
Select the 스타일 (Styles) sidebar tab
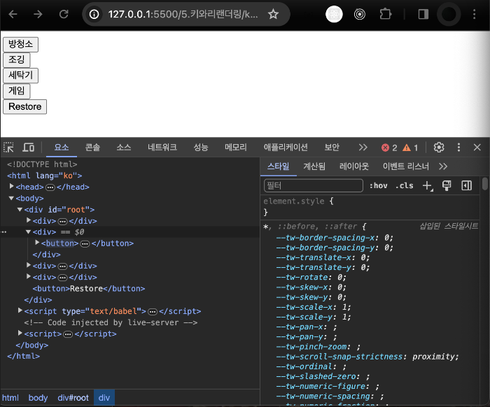pyautogui.click(x=278, y=166)
